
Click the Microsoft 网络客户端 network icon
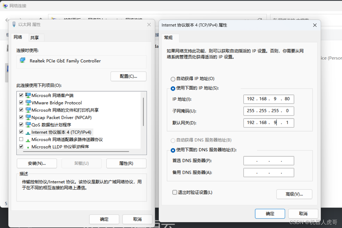[x=28, y=95]
